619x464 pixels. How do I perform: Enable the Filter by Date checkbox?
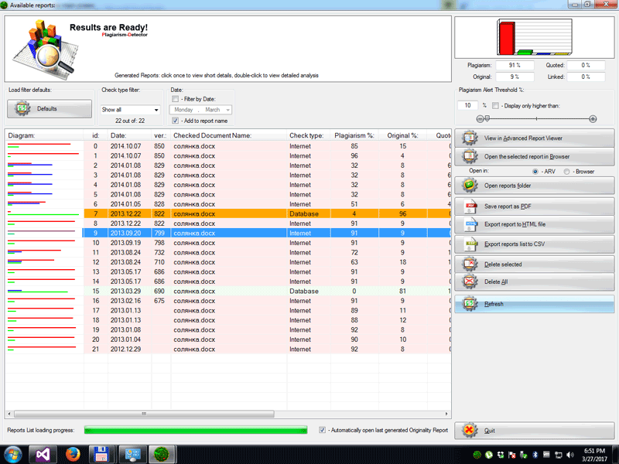pos(176,99)
